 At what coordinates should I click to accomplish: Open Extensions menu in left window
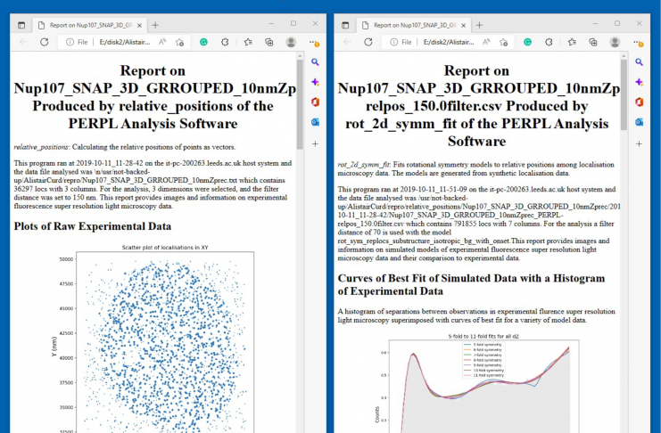pos(225,42)
